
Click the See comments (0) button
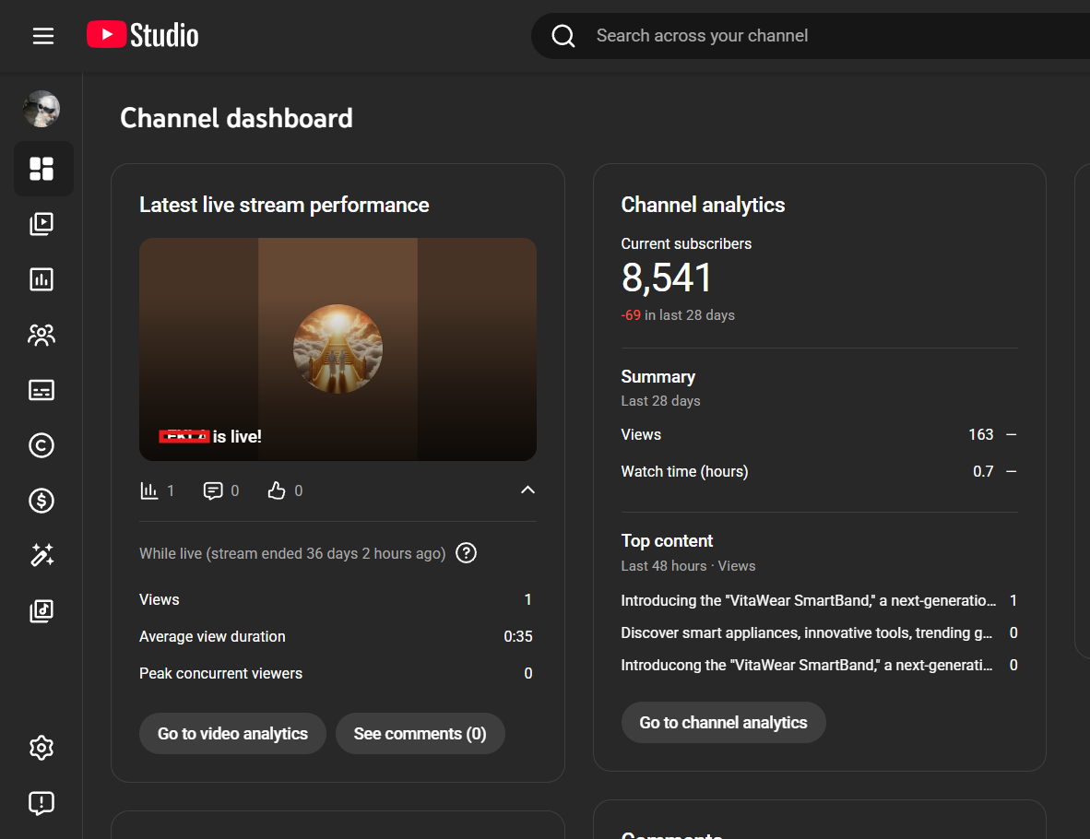[420, 734]
